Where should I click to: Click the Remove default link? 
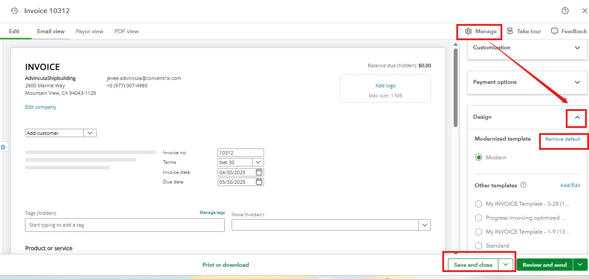click(x=563, y=139)
